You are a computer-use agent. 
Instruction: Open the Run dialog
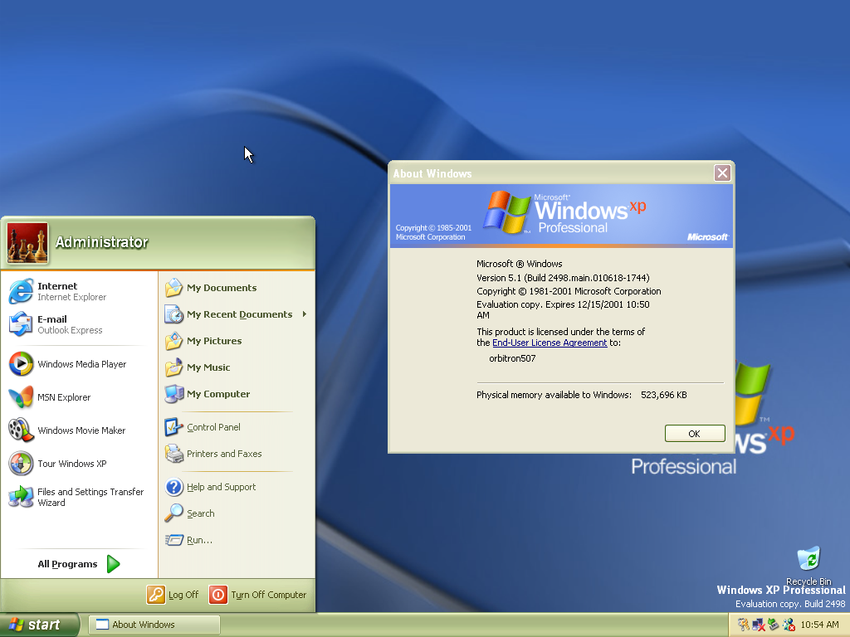tap(237, 539)
